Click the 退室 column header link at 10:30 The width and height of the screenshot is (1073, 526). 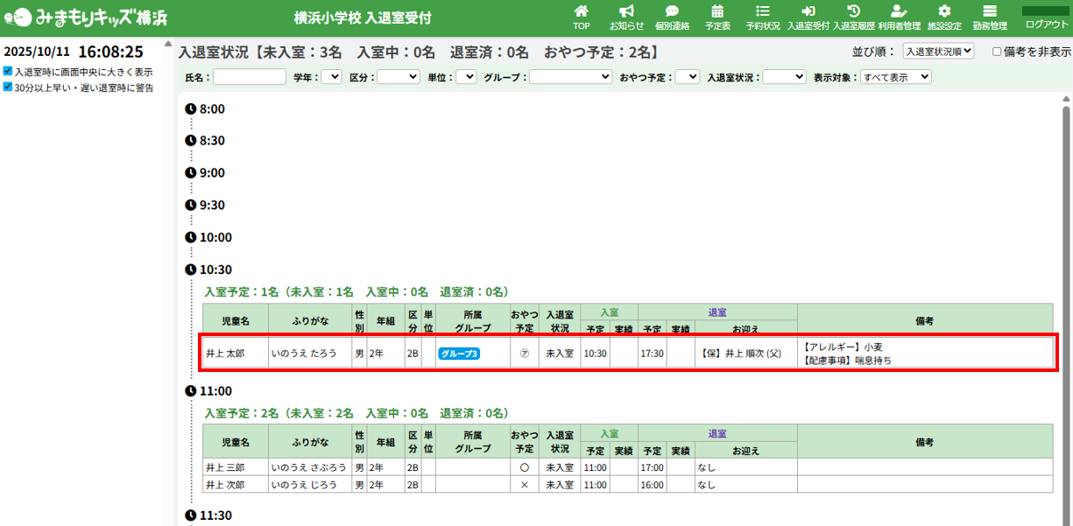tap(717, 312)
